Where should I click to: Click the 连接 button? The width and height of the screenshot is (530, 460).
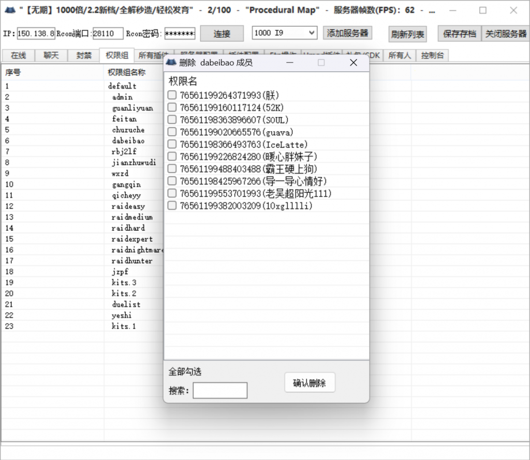coord(222,34)
